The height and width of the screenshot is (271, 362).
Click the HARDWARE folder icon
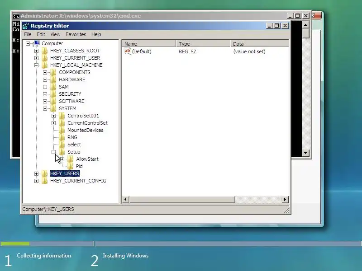(53, 79)
